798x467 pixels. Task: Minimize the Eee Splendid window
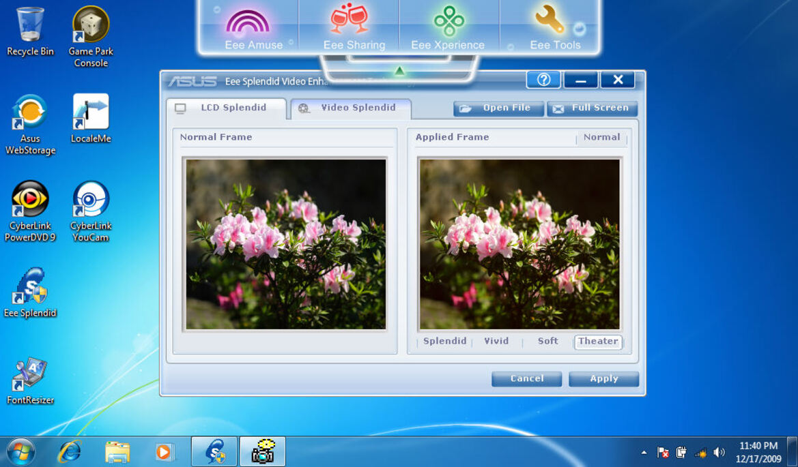(x=580, y=80)
